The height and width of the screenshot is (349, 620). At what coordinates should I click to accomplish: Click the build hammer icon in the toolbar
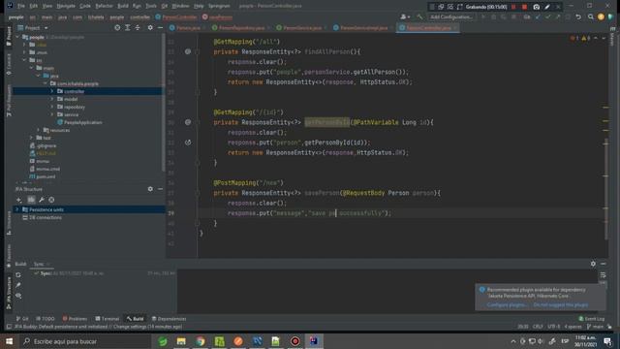tap(419, 17)
